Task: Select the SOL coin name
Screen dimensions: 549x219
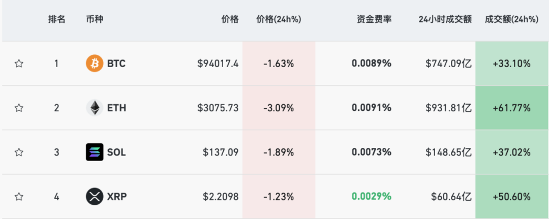Action: point(116,152)
